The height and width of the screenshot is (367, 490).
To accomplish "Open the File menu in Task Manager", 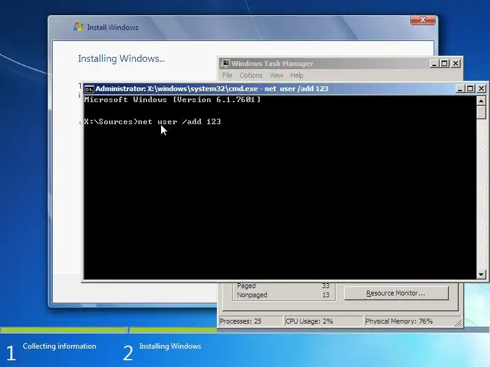I will pyautogui.click(x=227, y=75).
